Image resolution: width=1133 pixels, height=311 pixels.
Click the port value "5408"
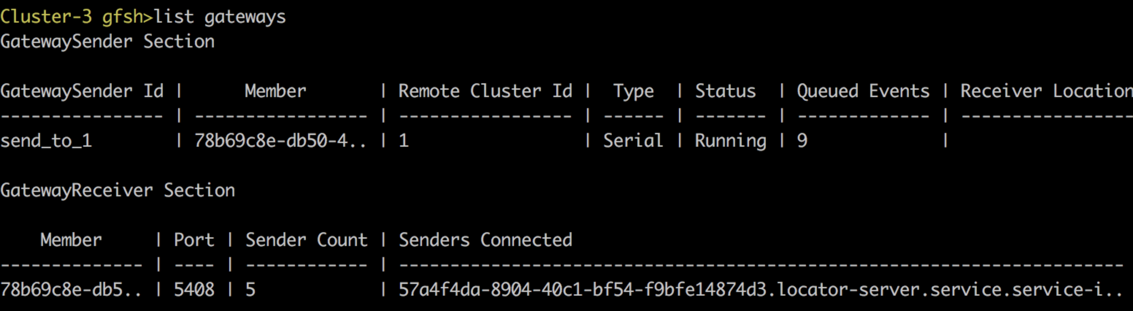194,290
